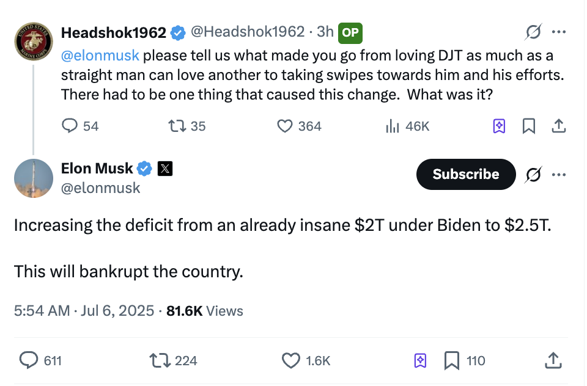Bookmark Headshok1962's post
The image size is (587, 386).
[x=529, y=126]
